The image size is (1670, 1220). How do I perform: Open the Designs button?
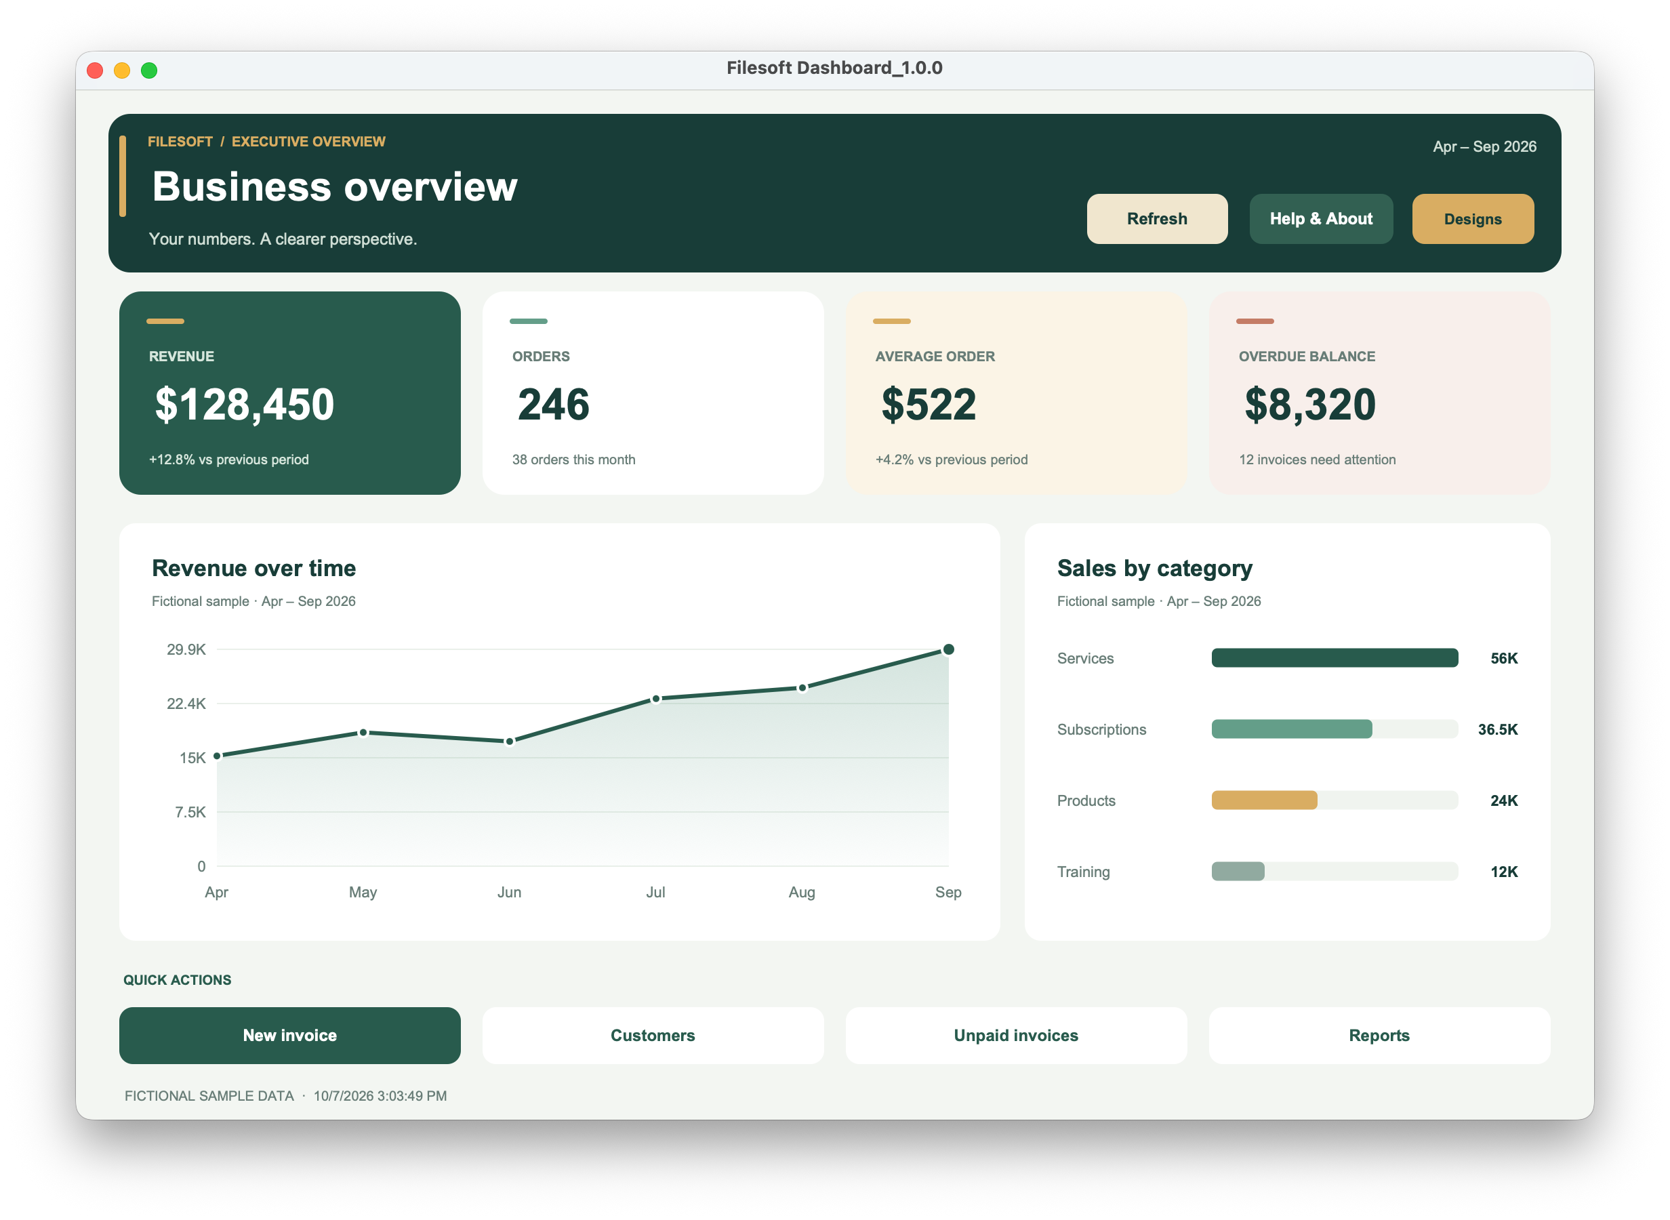1473,219
